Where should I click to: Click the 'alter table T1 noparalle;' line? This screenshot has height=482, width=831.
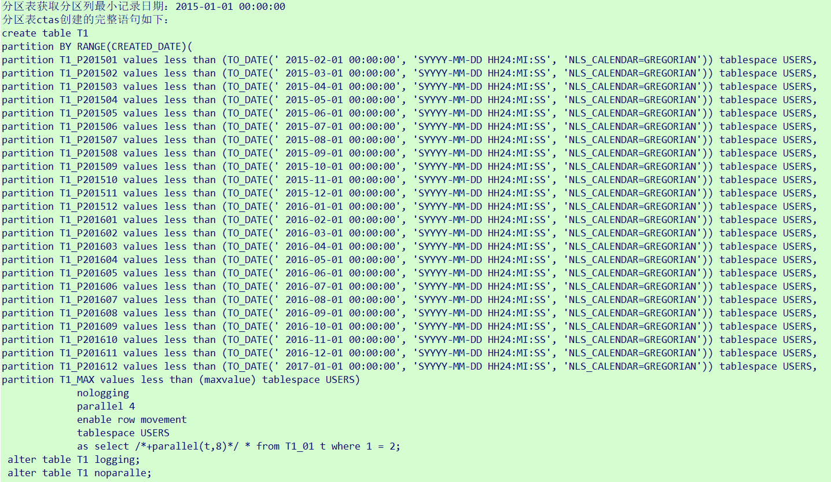point(80,473)
